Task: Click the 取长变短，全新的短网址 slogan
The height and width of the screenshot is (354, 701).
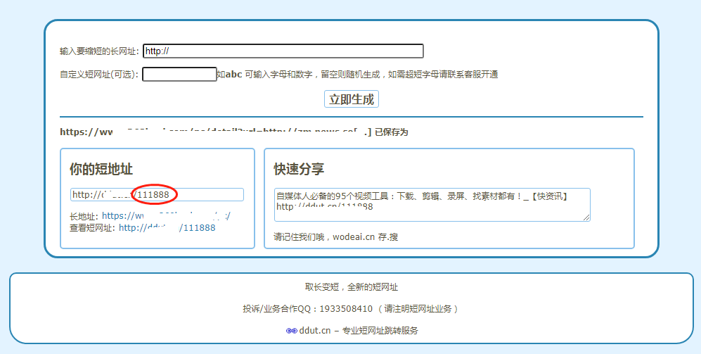Action: coord(352,287)
